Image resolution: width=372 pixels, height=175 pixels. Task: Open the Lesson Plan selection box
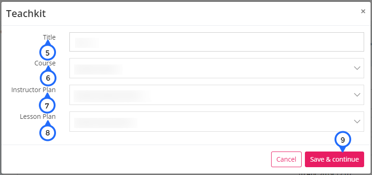point(217,122)
